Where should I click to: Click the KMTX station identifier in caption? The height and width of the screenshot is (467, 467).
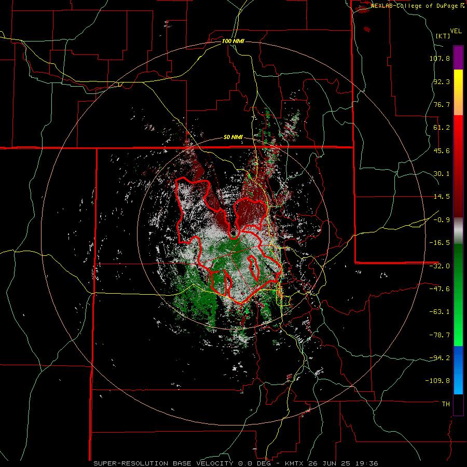[x=294, y=463]
